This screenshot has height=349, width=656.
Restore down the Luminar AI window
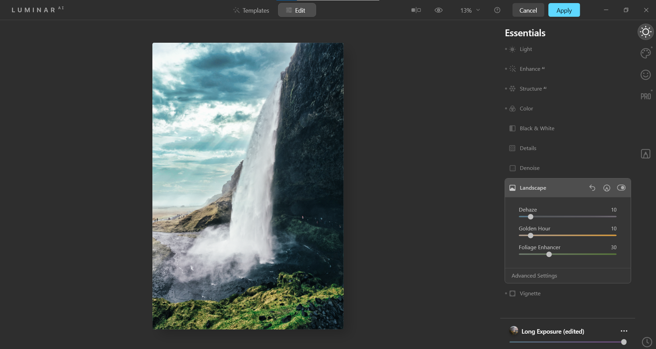pos(626,10)
